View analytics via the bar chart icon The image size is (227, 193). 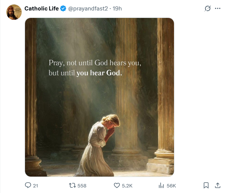(x=162, y=185)
